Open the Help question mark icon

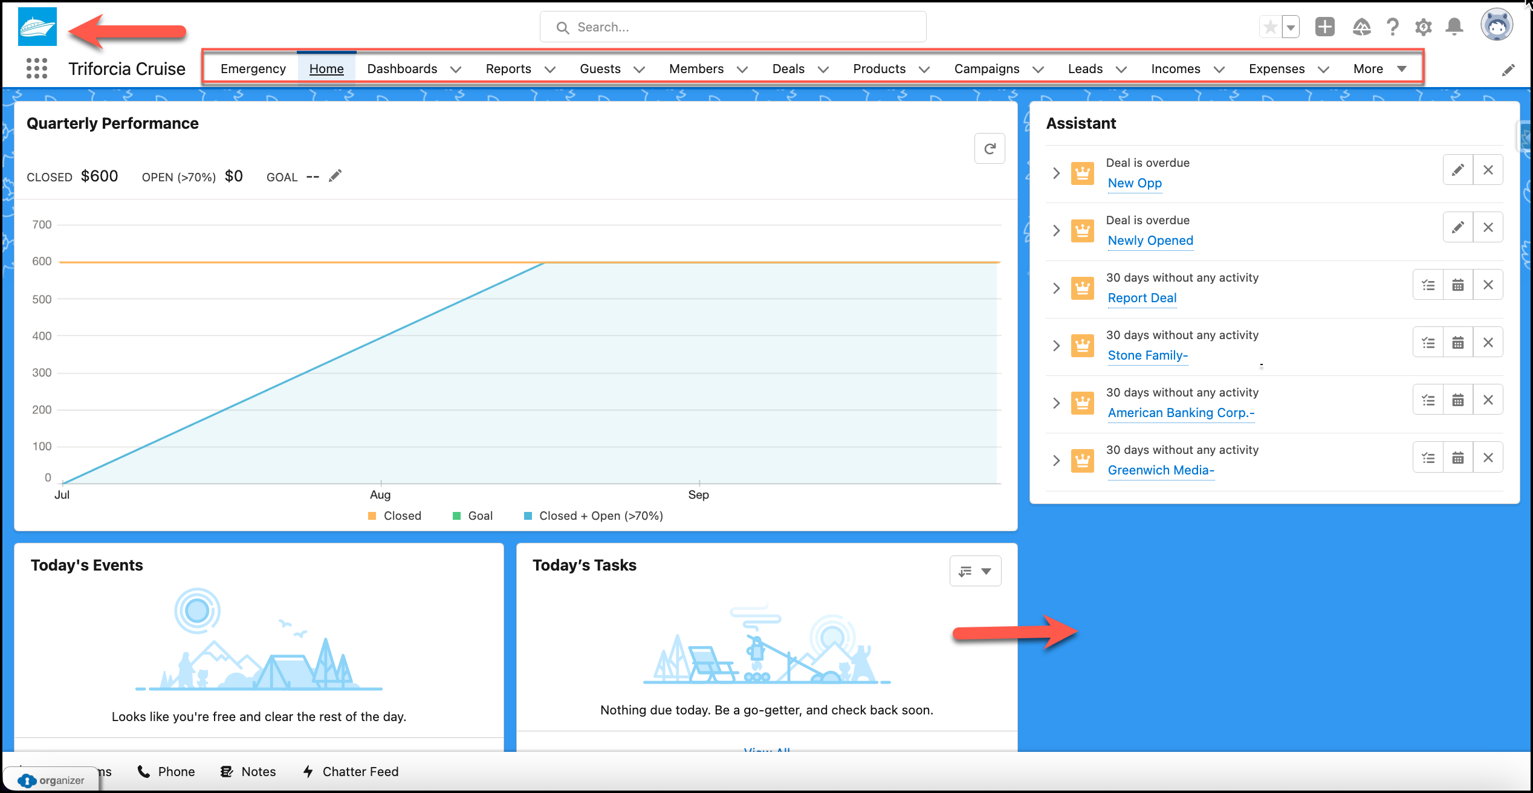tap(1392, 27)
